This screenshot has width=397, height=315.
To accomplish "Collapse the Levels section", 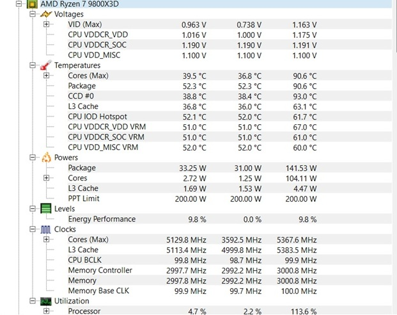I will point(33,209).
